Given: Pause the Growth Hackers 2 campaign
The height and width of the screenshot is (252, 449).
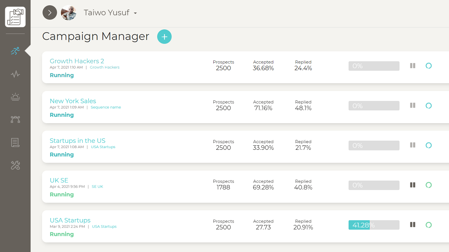Looking at the screenshot, I should pos(413,66).
